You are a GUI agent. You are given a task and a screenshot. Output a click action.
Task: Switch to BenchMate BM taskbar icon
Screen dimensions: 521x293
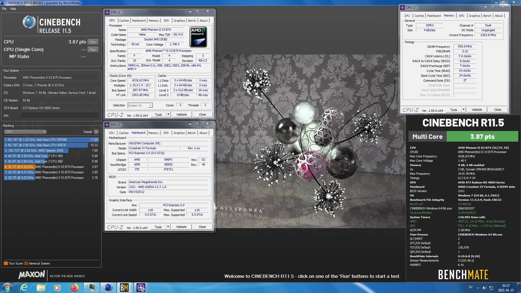coord(124,288)
